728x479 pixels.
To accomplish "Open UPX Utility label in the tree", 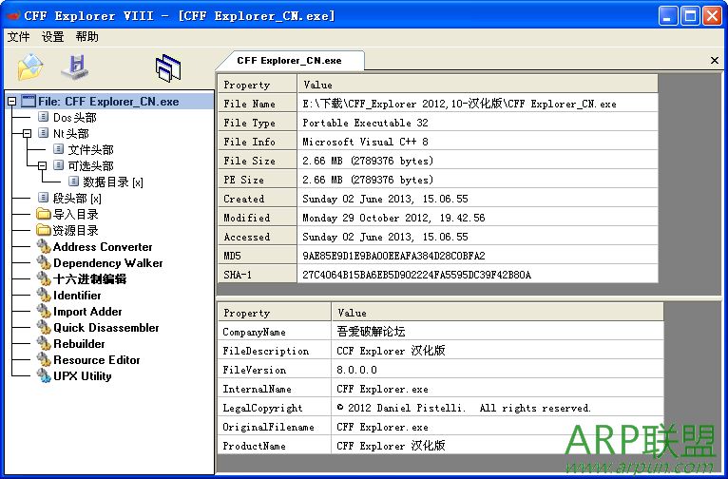I will click(x=82, y=376).
